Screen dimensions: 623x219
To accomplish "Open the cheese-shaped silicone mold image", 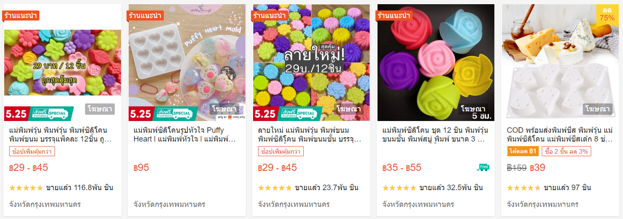I will pyautogui.click(x=560, y=62).
